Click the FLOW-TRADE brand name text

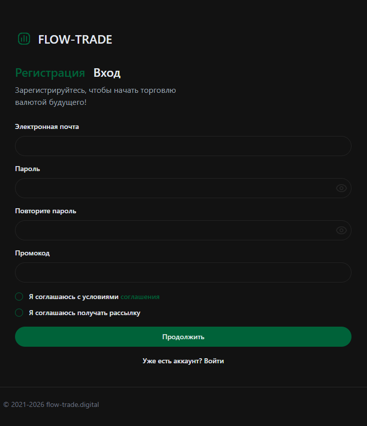75,40
